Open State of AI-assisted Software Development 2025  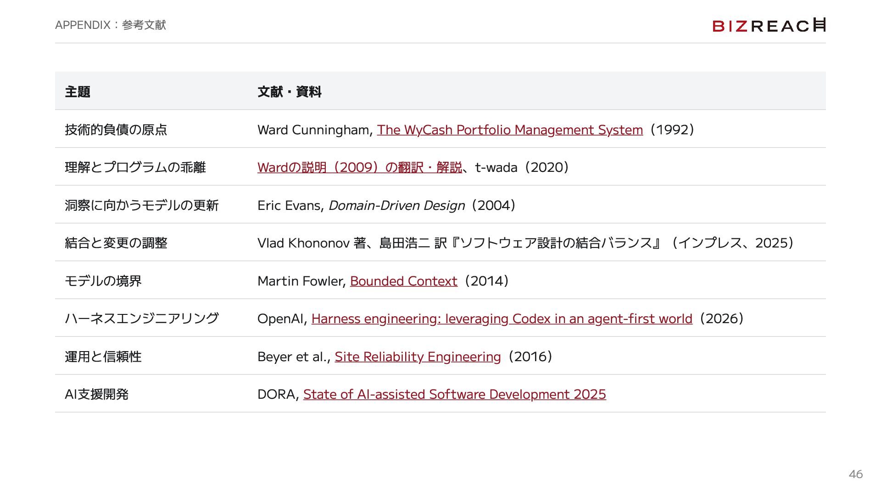pos(454,394)
